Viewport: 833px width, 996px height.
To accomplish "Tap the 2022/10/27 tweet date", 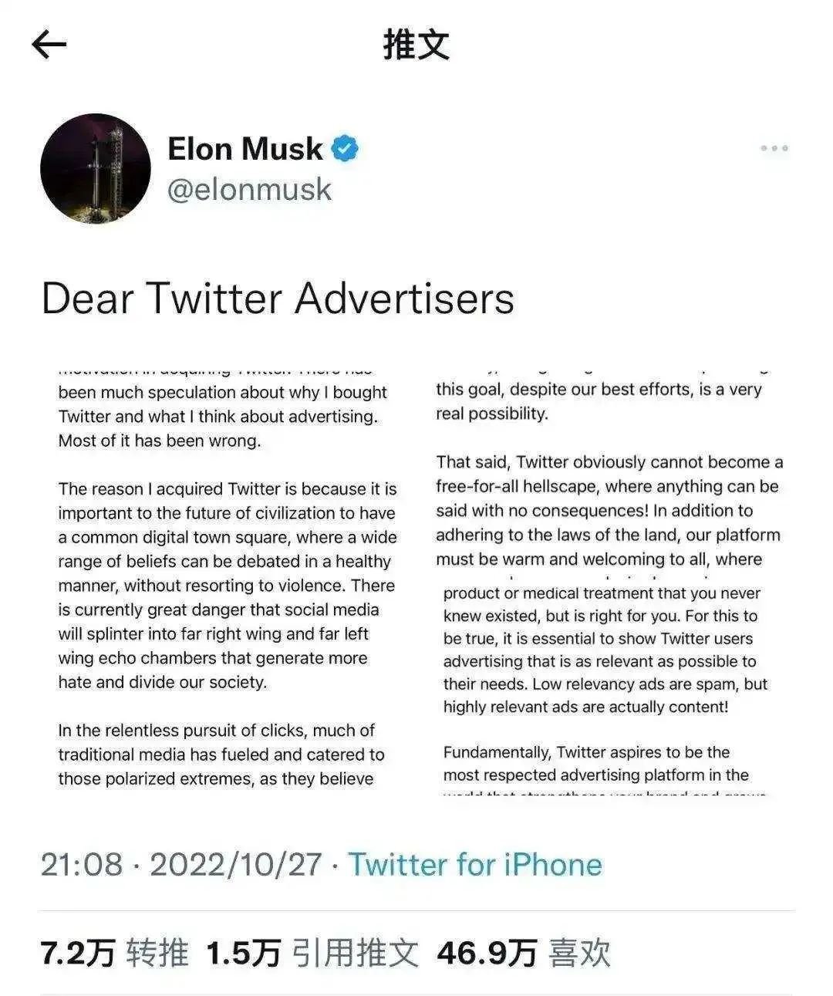I will [x=235, y=865].
